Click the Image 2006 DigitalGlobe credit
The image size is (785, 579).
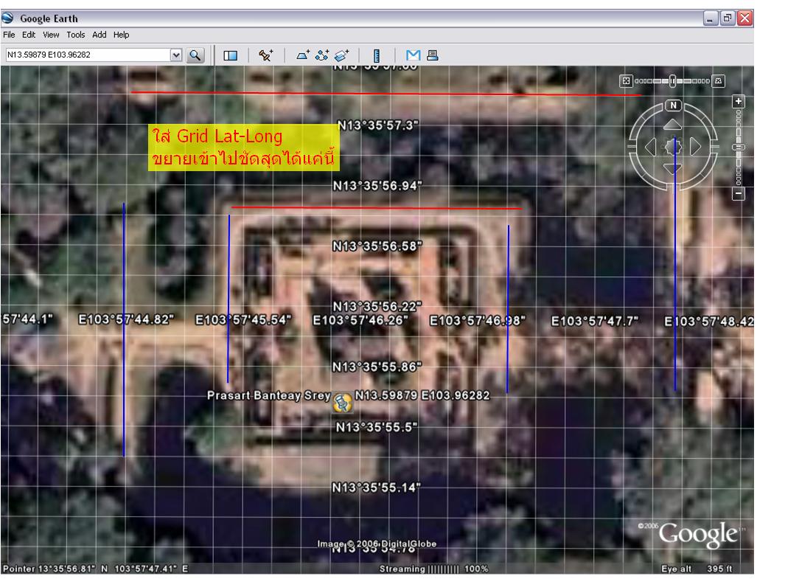click(377, 544)
